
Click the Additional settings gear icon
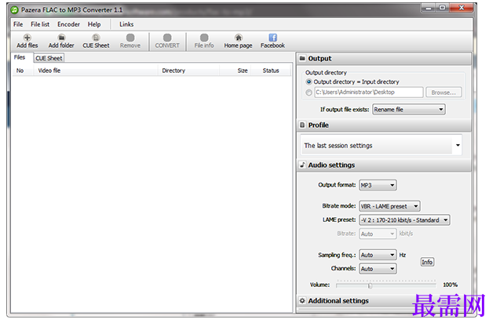[x=302, y=300]
